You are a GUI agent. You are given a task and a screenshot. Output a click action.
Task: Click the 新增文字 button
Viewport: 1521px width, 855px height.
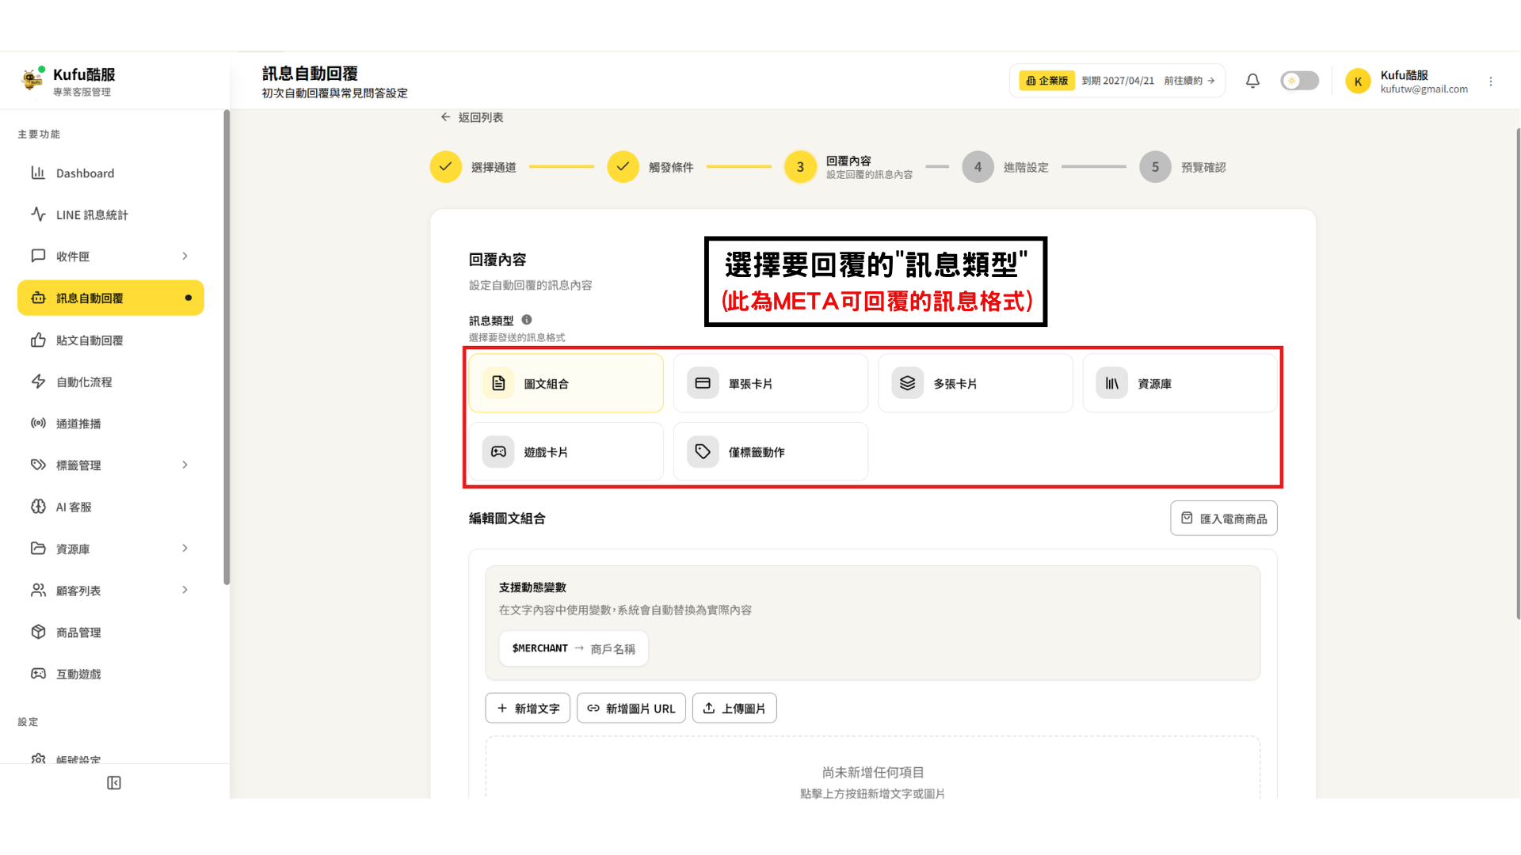click(x=528, y=709)
